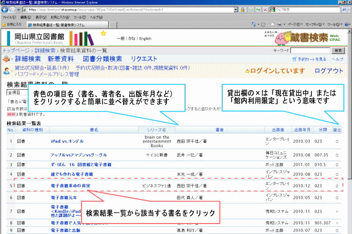Click the browser back arrow button
The width and height of the screenshot is (352, 234).
[5, 10]
